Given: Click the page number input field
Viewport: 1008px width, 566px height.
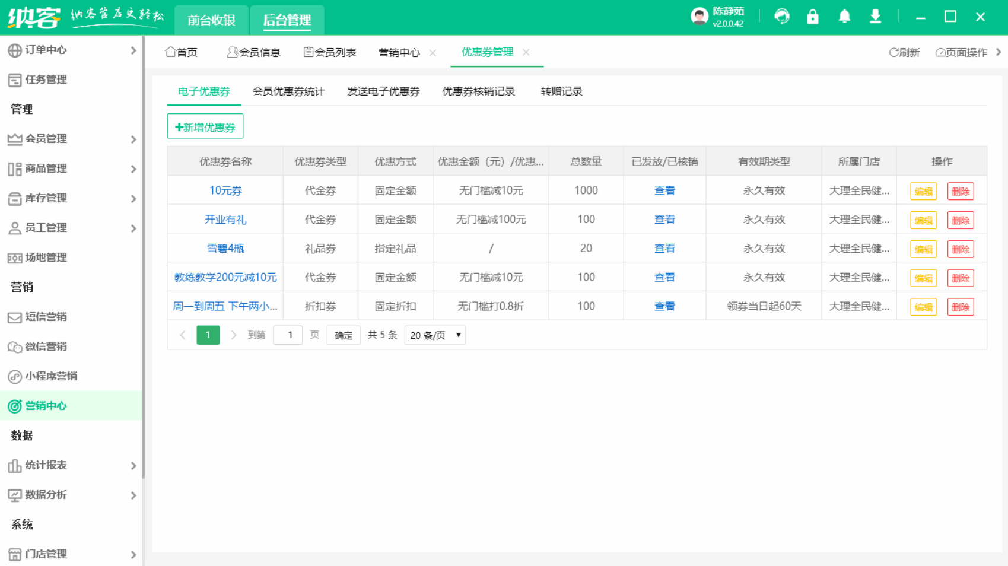Looking at the screenshot, I should pos(288,335).
